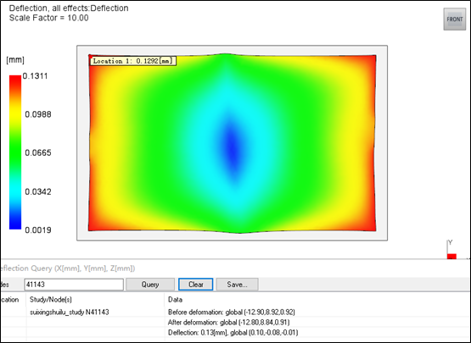The image size is (471, 343).
Task: Select the Study/Node(s) column header
Action: click(50, 299)
